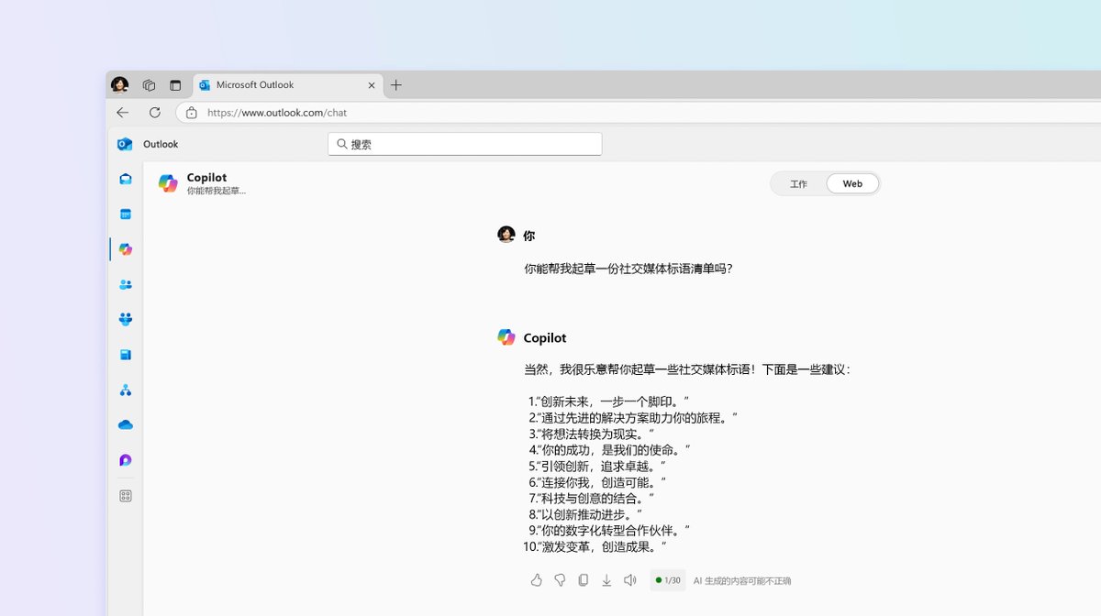Read the response aloud with the speaker icon
This screenshot has width=1101, height=616.
(630, 580)
